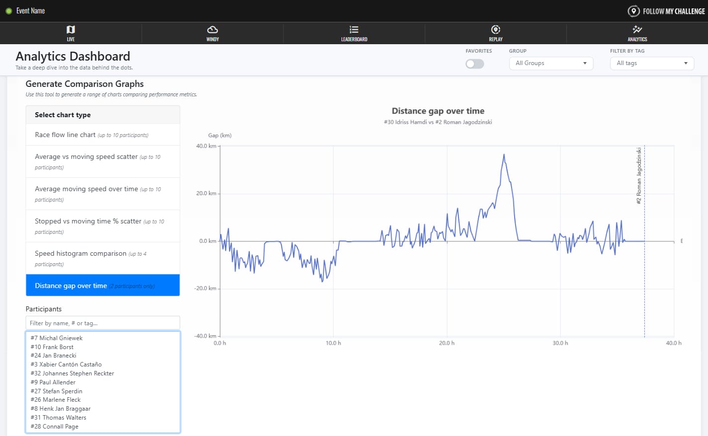
Task: Open the Replay icon
Action: click(x=496, y=30)
